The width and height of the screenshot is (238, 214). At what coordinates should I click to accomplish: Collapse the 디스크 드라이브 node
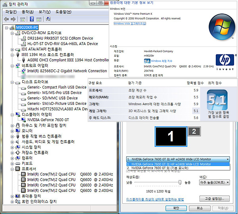[12, 83]
